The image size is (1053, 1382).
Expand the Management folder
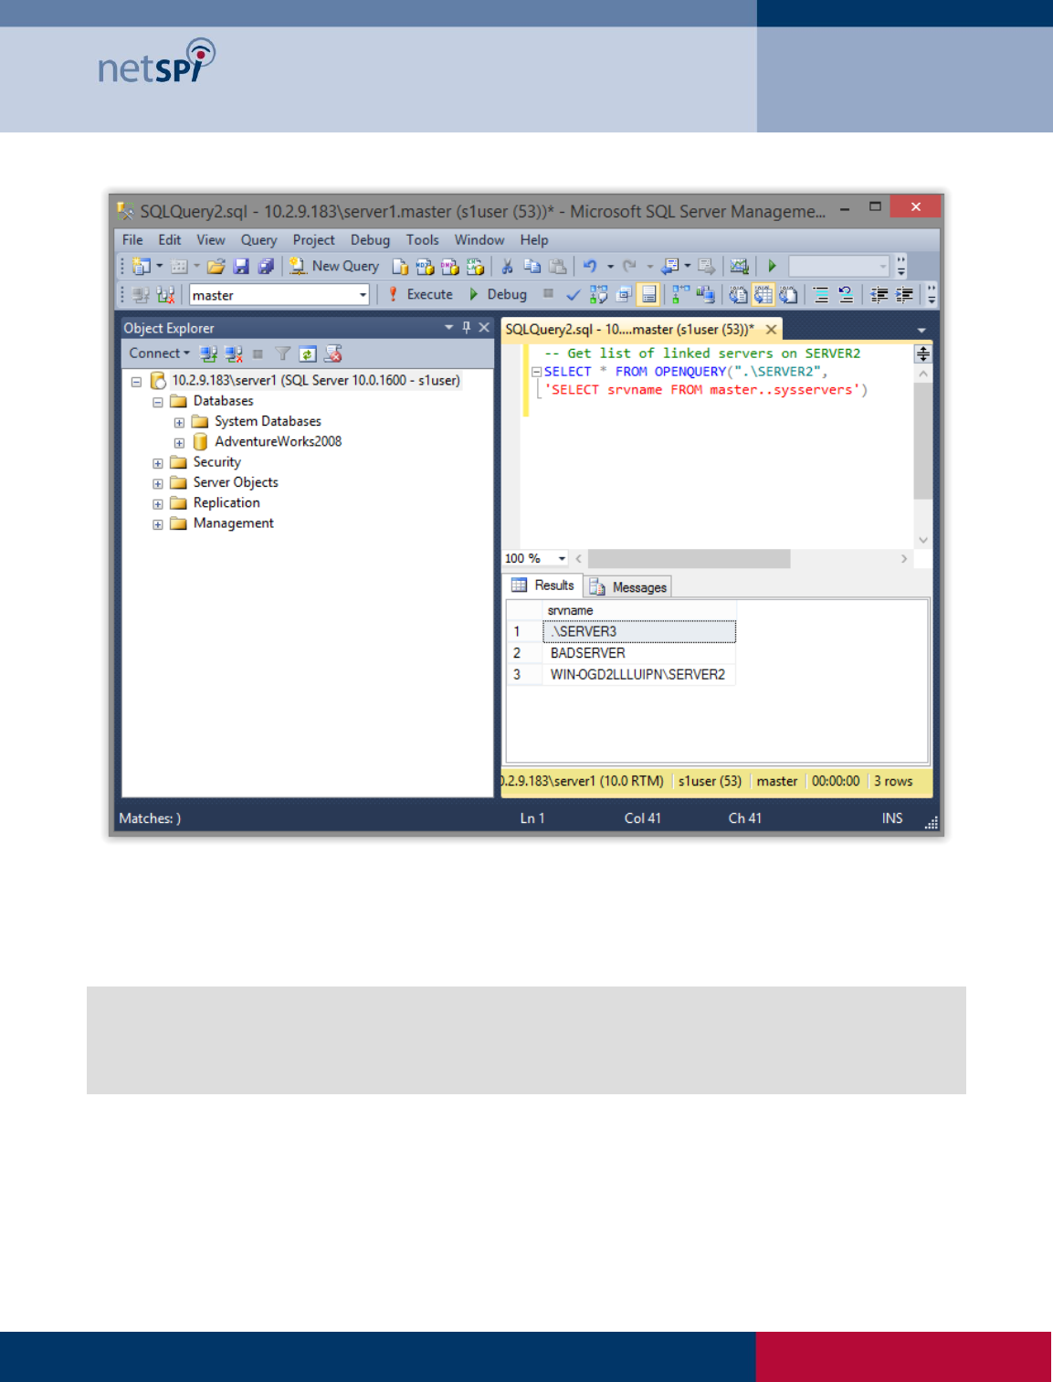(x=157, y=525)
